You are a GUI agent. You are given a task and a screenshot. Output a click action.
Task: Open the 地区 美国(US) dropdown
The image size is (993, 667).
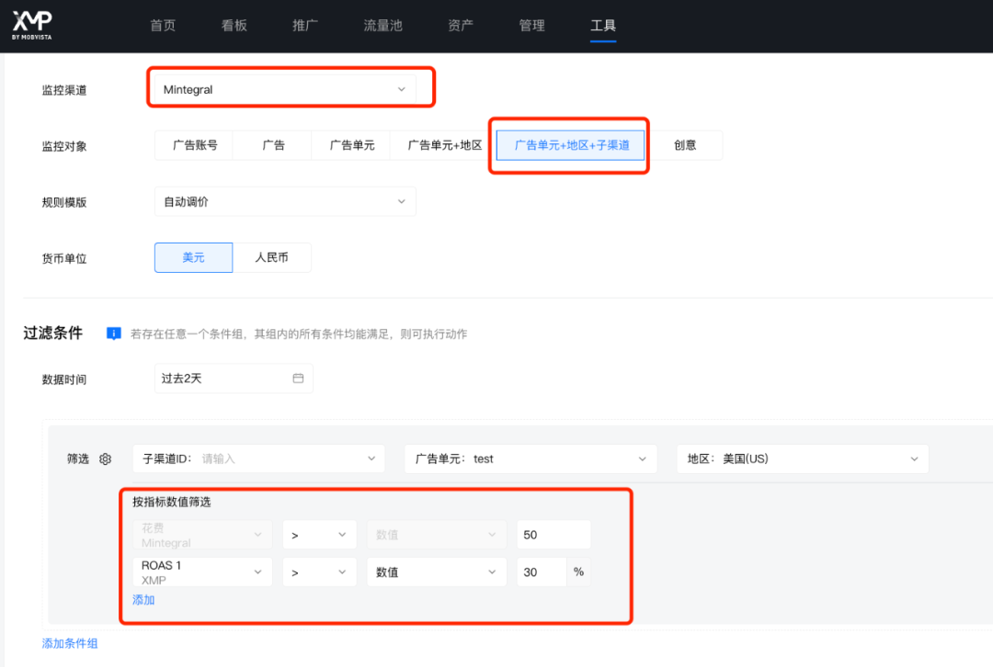coord(802,458)
